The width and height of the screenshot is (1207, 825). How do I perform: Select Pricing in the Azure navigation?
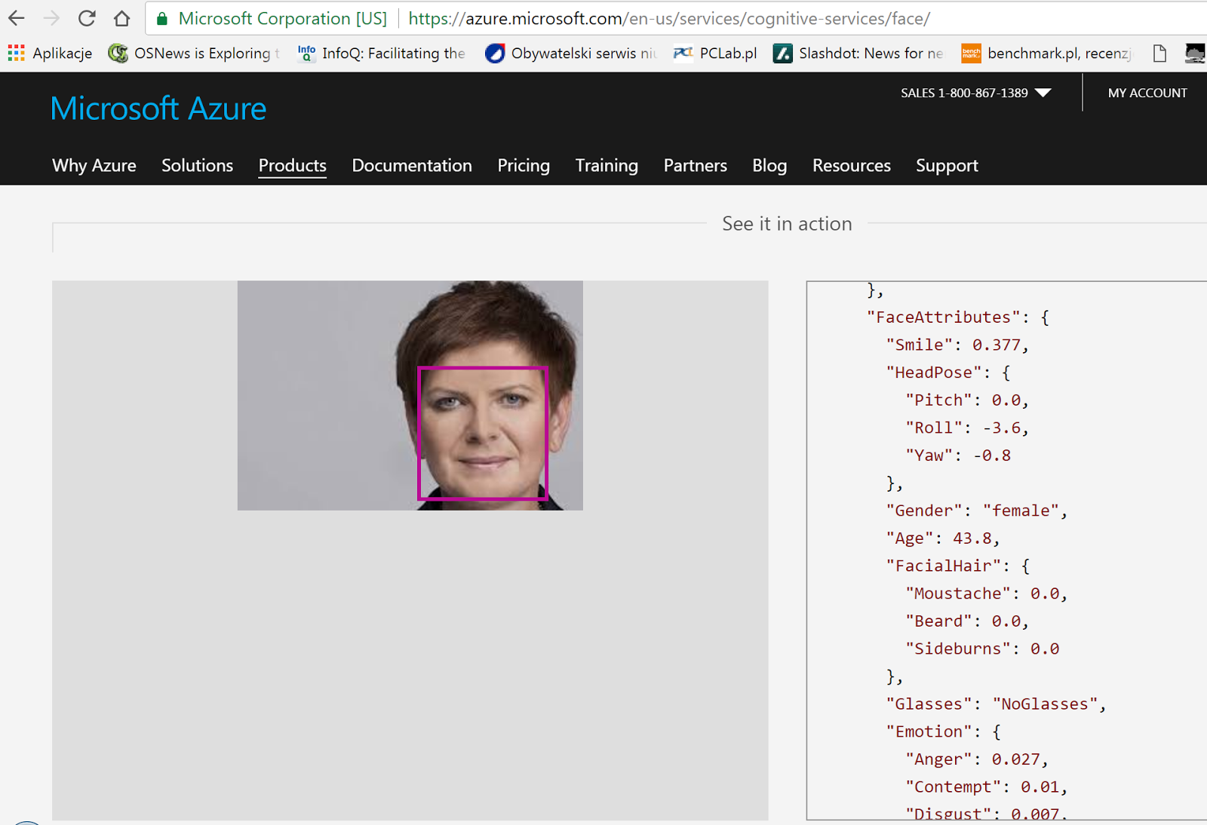click(523, 165)
